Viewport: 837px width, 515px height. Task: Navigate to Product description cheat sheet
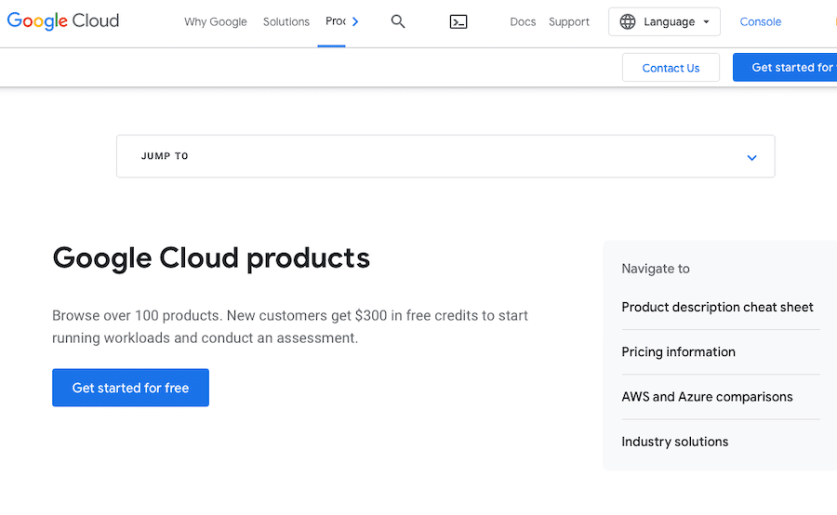[x=717, y=307]
